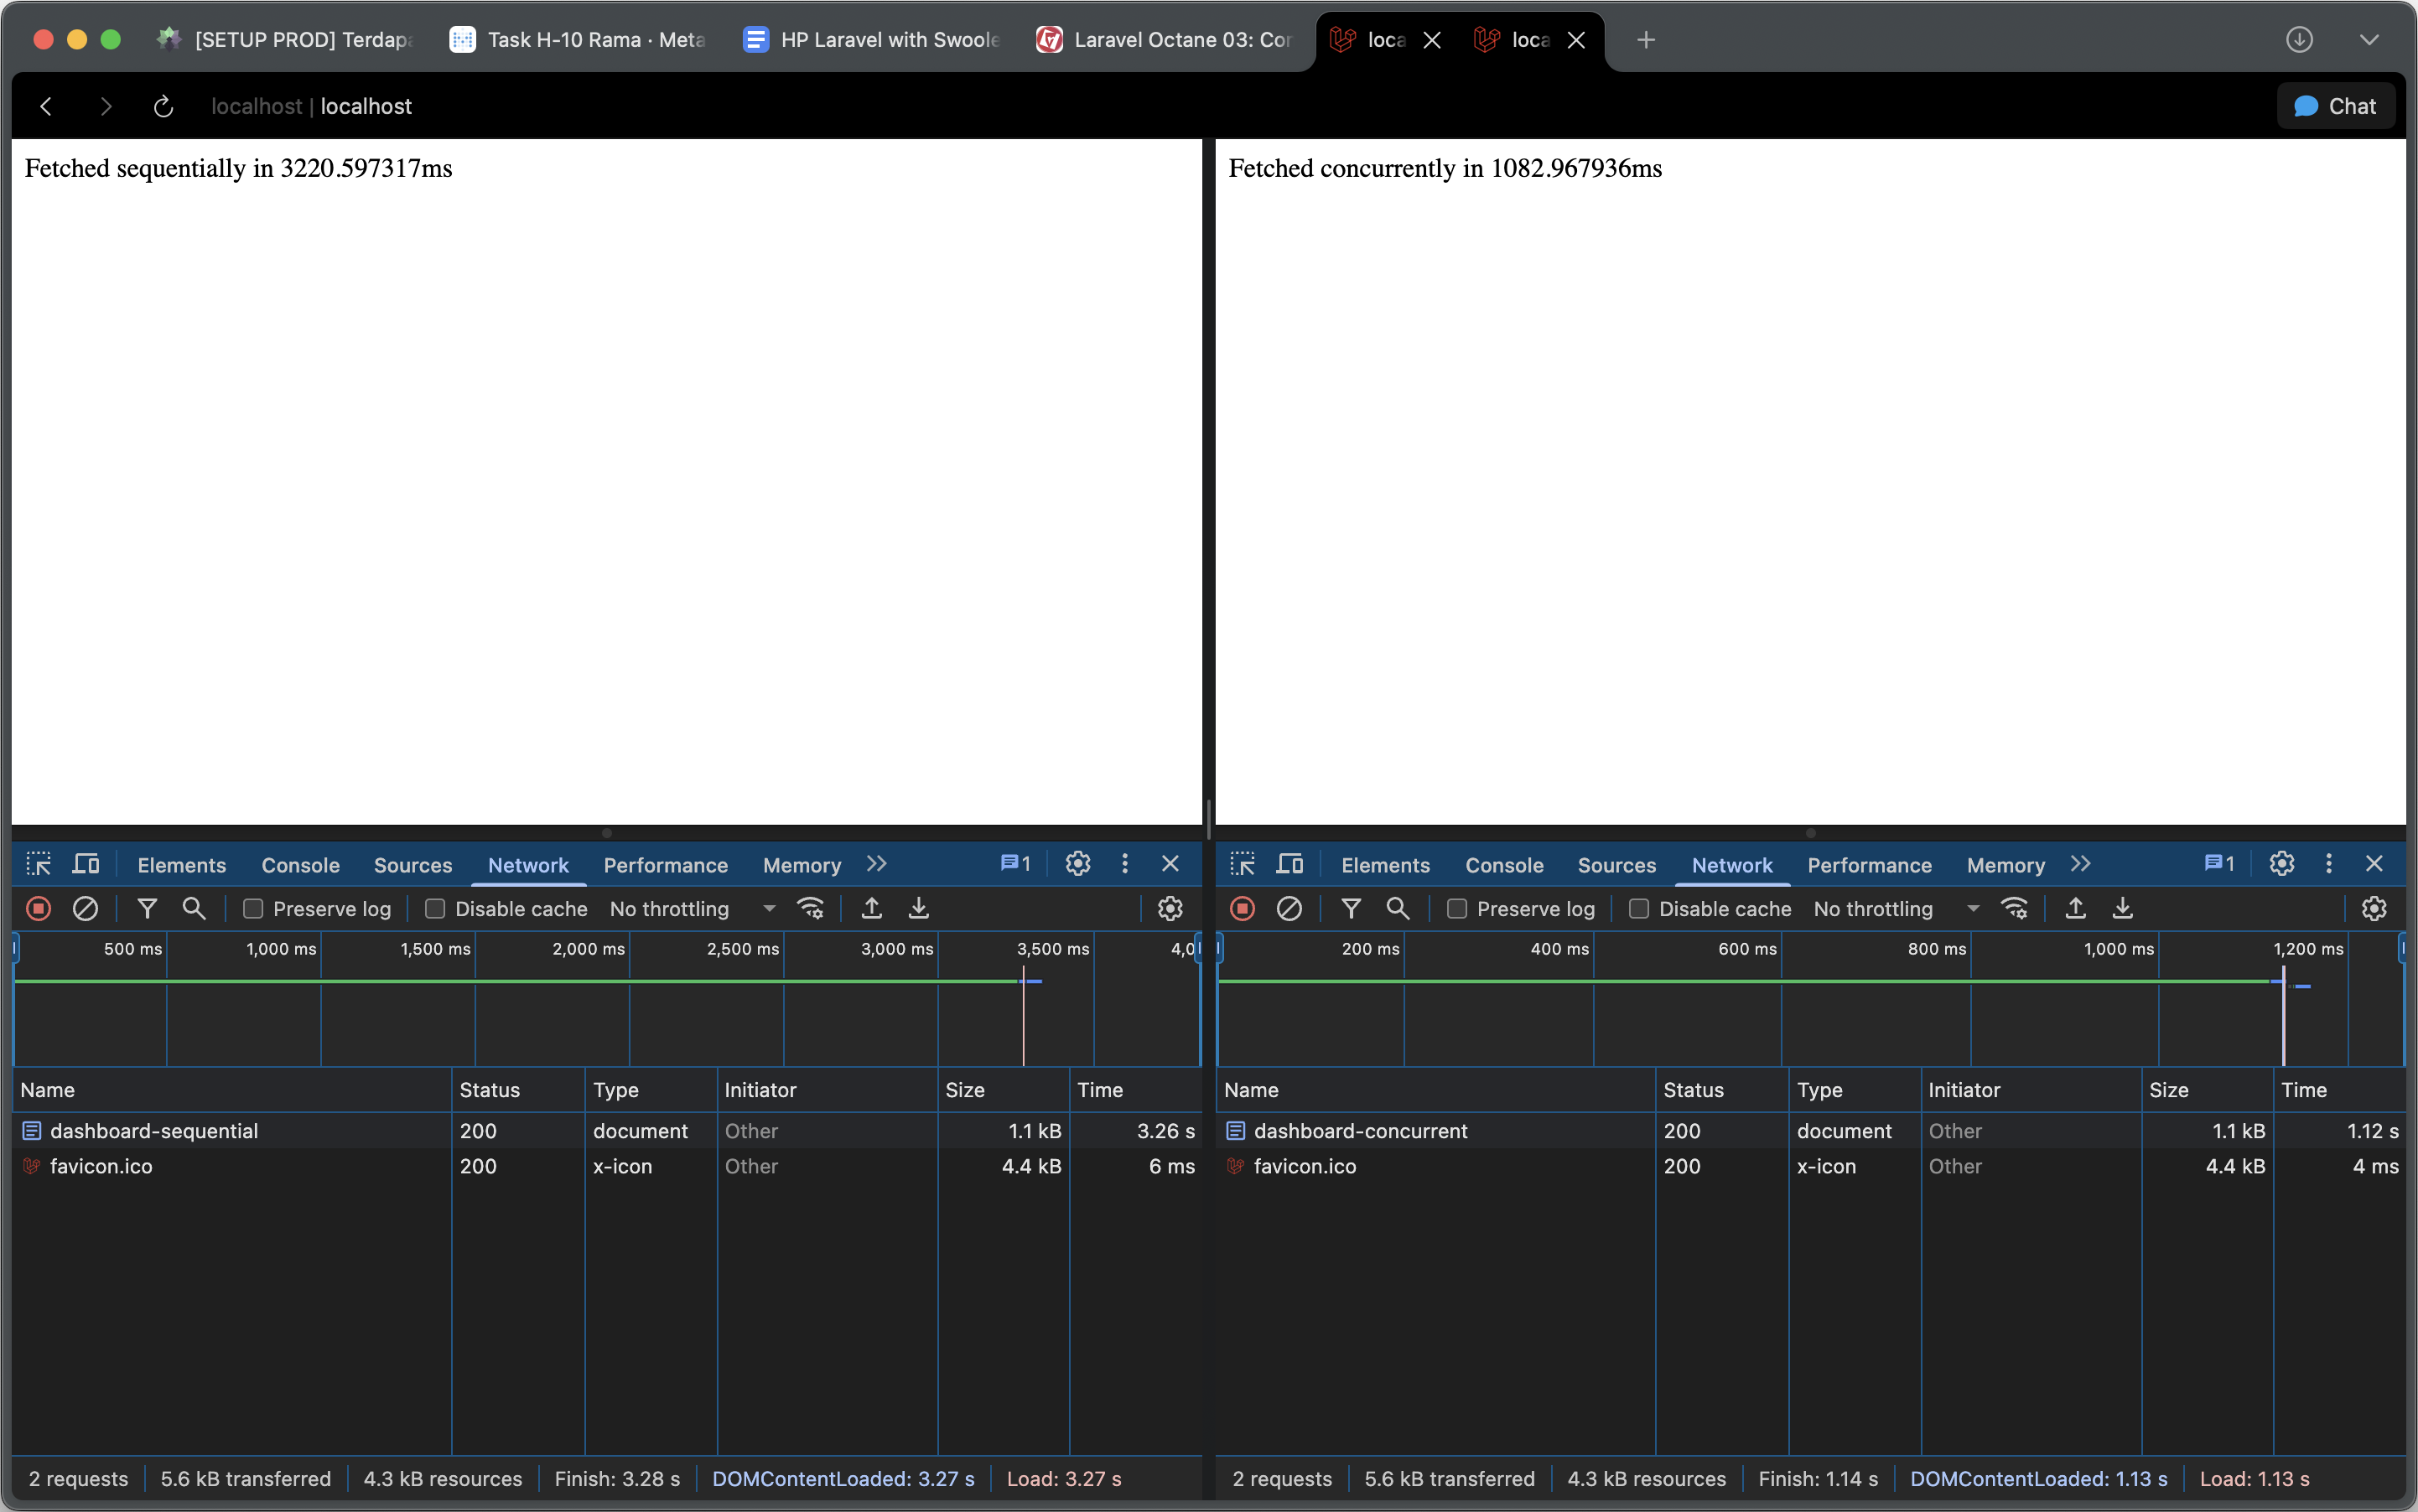Image resolution: width=2418 pixels, height=1512 pixels.
Task: Toggle device toolbar icon in right DevTools
Action: [x=1290, y=865]
